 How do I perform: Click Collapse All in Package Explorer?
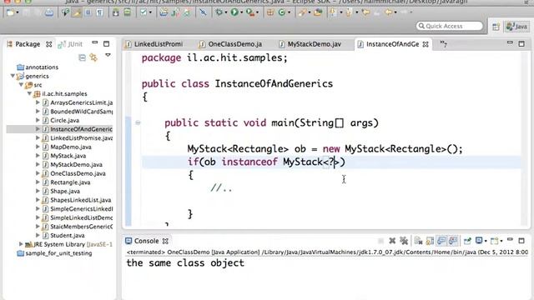tap(82, 57)
